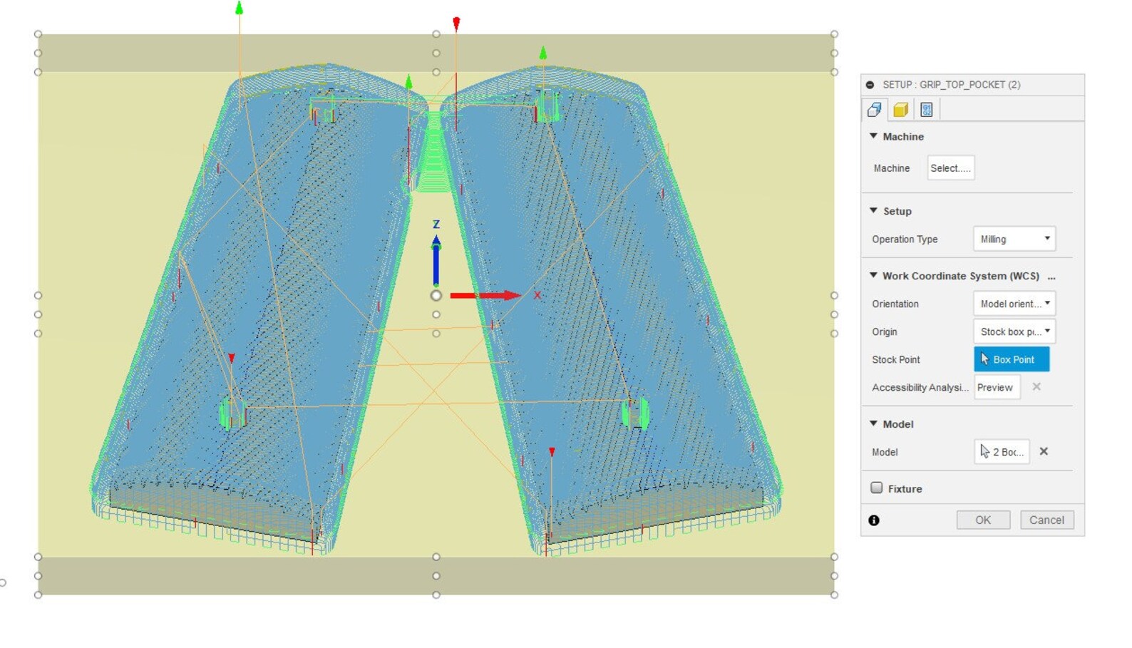Image resolution: width=1132 pixels, height=648 pixels.
Task: Pick the middle-left edge stock box point
Action: 38,314
